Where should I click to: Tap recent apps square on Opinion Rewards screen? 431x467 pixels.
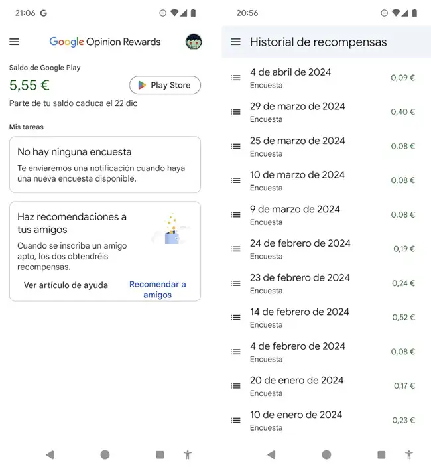(x=160, y=455)
